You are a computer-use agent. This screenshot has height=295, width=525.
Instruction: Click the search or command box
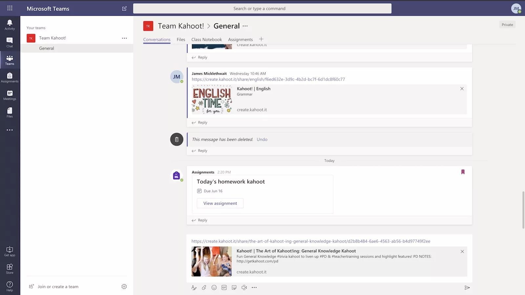tap(262, 9)
